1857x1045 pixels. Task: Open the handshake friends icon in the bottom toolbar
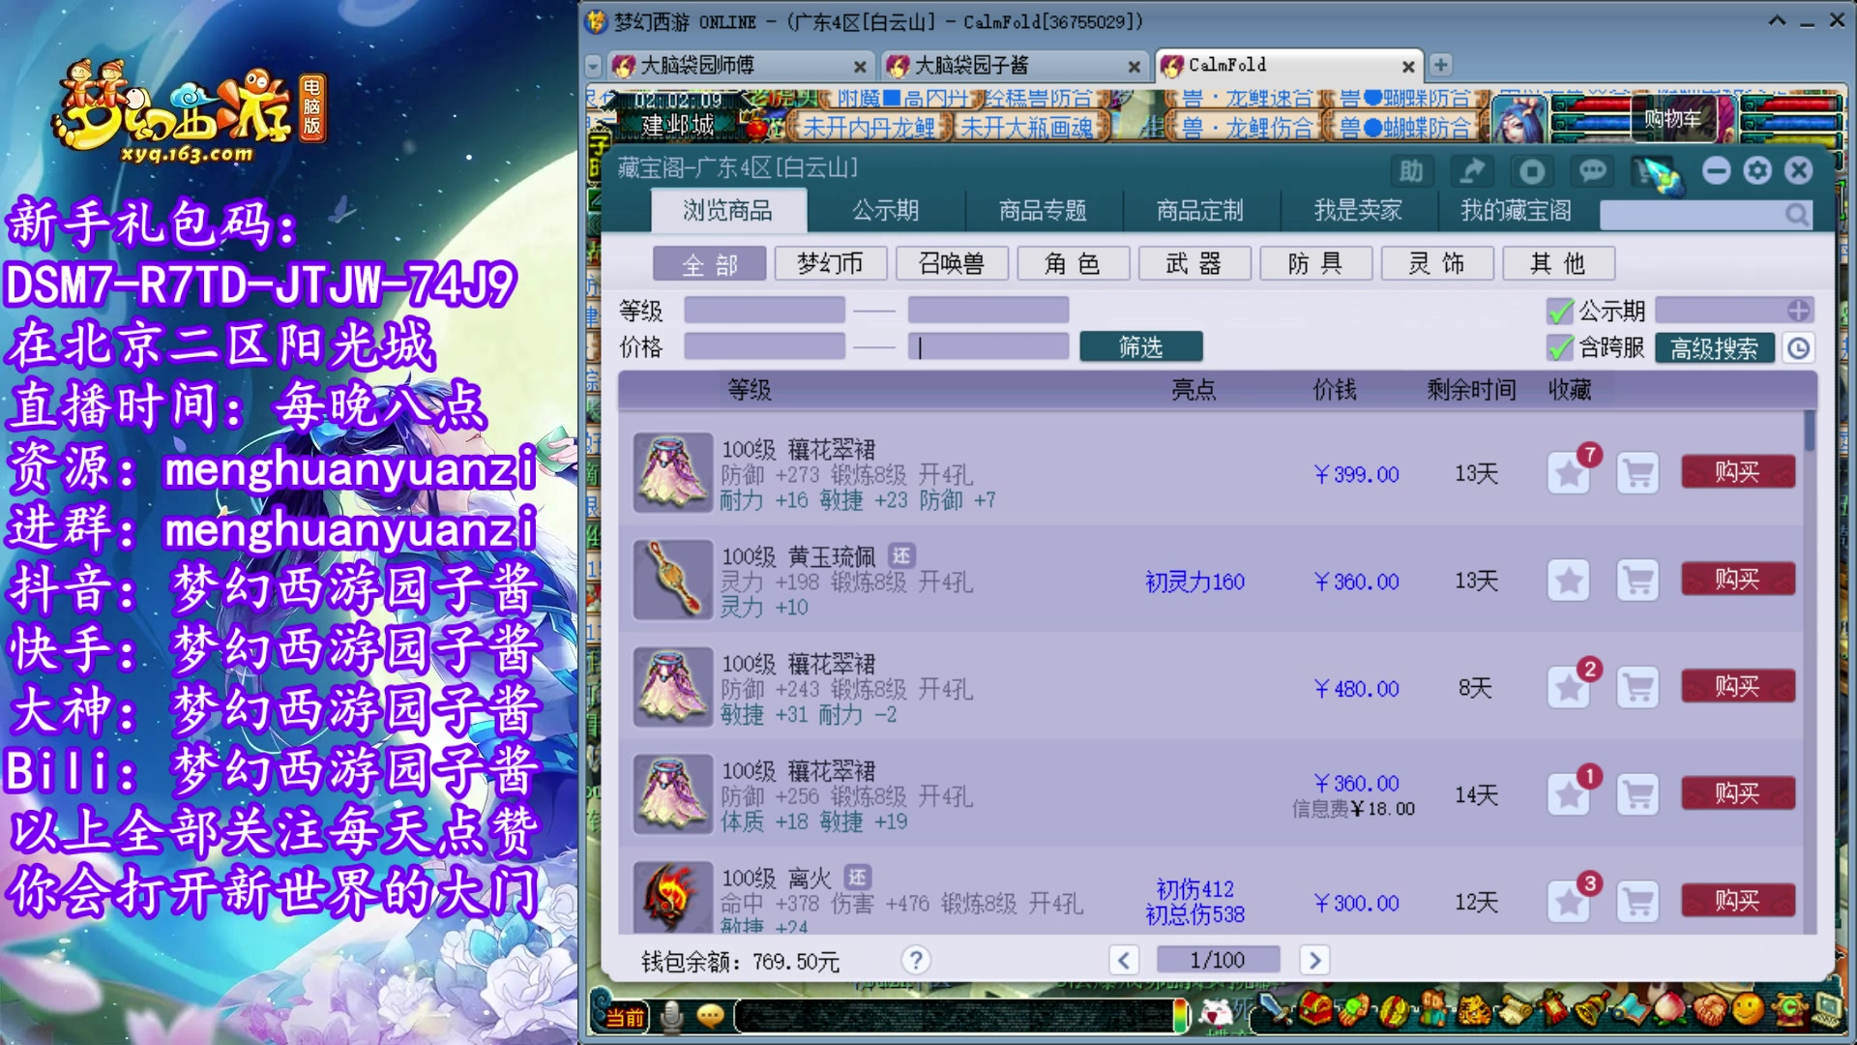point(1709,1011)
